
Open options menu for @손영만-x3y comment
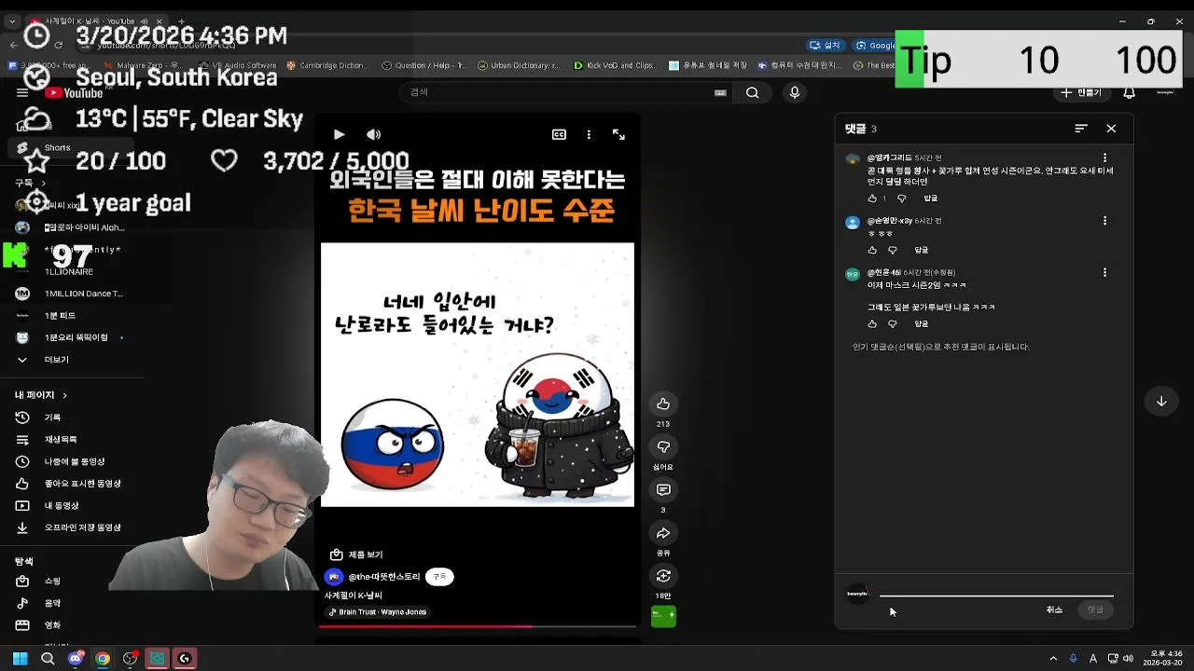click(x=1104, y=221)
